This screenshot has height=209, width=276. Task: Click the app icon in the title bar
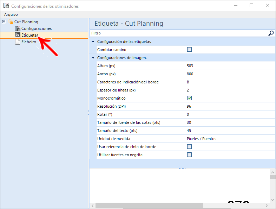point(6,6)
